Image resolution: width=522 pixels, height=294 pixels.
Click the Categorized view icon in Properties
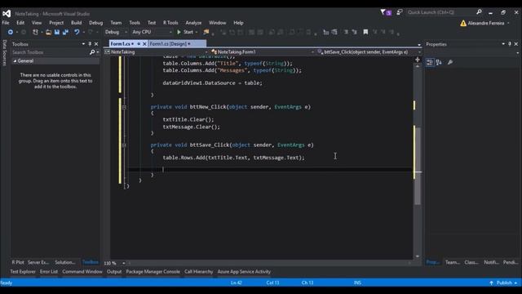(x=430, y=62)
